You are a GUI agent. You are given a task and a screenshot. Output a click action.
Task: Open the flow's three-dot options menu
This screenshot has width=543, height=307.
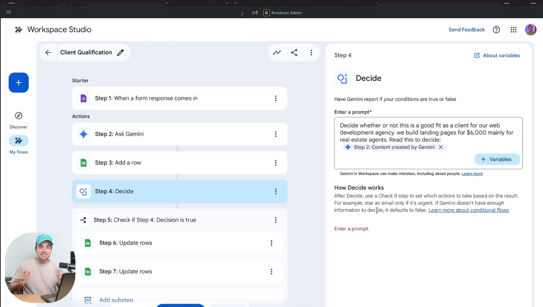(311, 52)
